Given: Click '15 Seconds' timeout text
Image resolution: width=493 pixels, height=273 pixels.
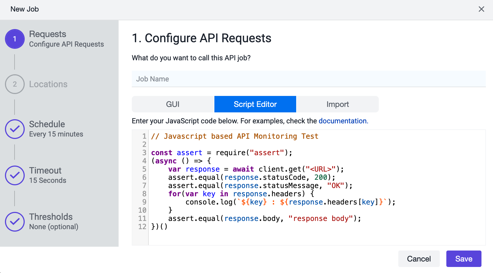Looking at the screenshot, I should 48,180.
